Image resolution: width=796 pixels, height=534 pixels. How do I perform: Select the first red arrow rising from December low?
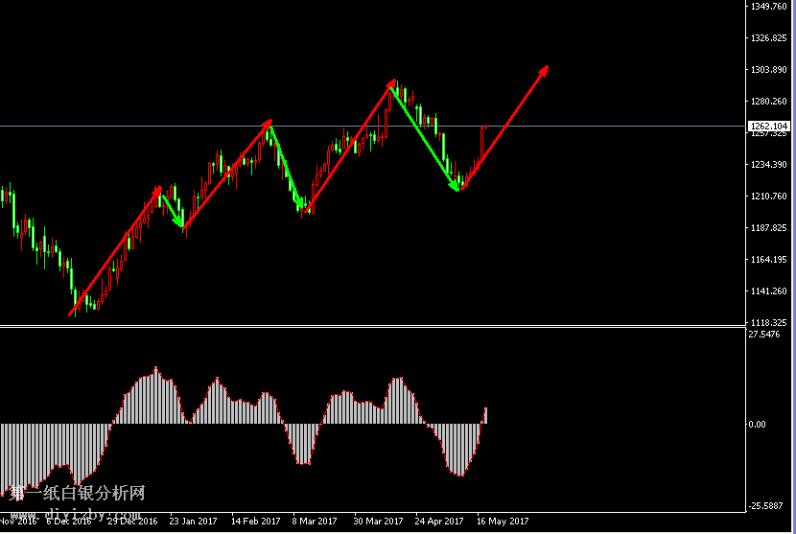point(115,251)
